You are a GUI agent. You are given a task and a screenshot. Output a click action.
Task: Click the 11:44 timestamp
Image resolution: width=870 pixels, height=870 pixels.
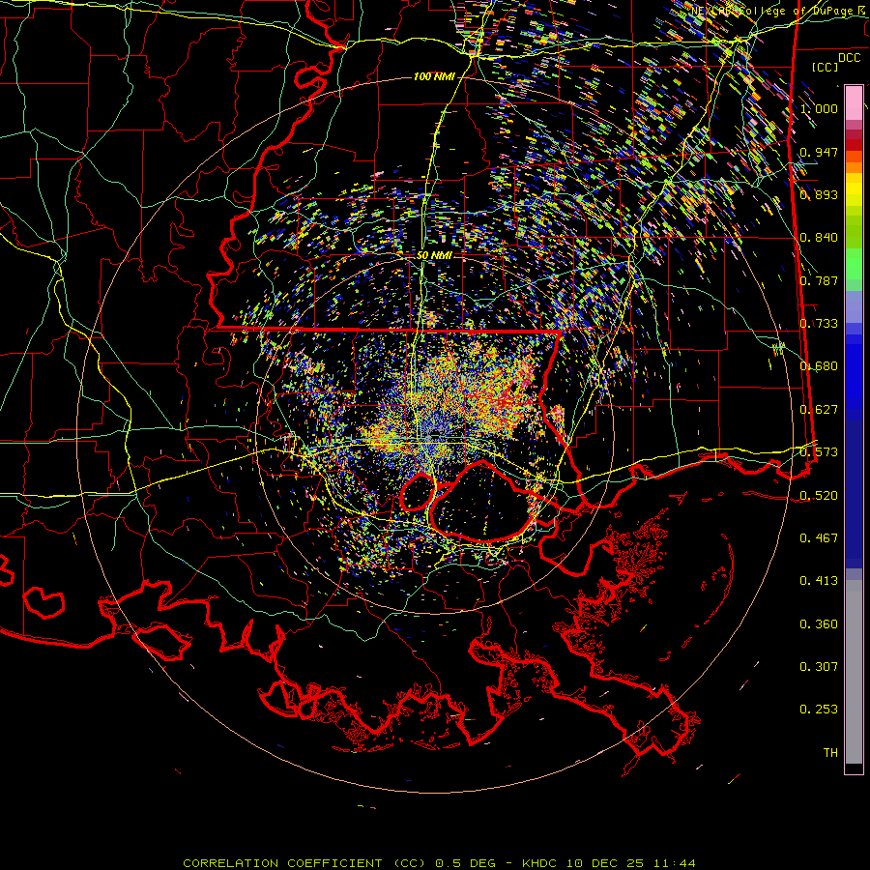(x=673, y=863)
